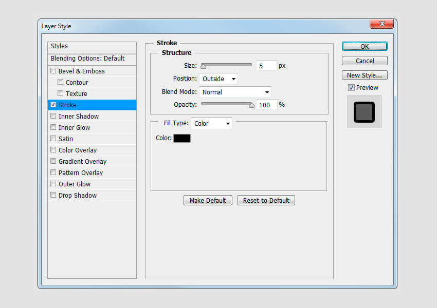
Task: Click the Opacity slider handle
Action: [251, 105]
